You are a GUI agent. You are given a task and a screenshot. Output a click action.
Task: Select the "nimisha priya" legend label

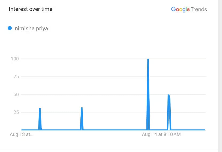(x=32, y=28)
